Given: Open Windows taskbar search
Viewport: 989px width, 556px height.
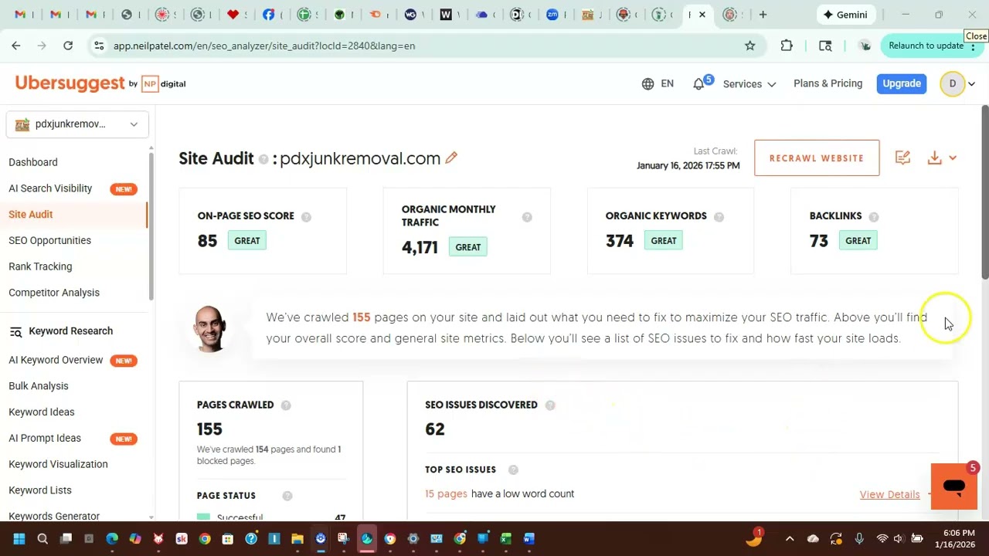Looking at the screenshot, I should coord(42,539).
